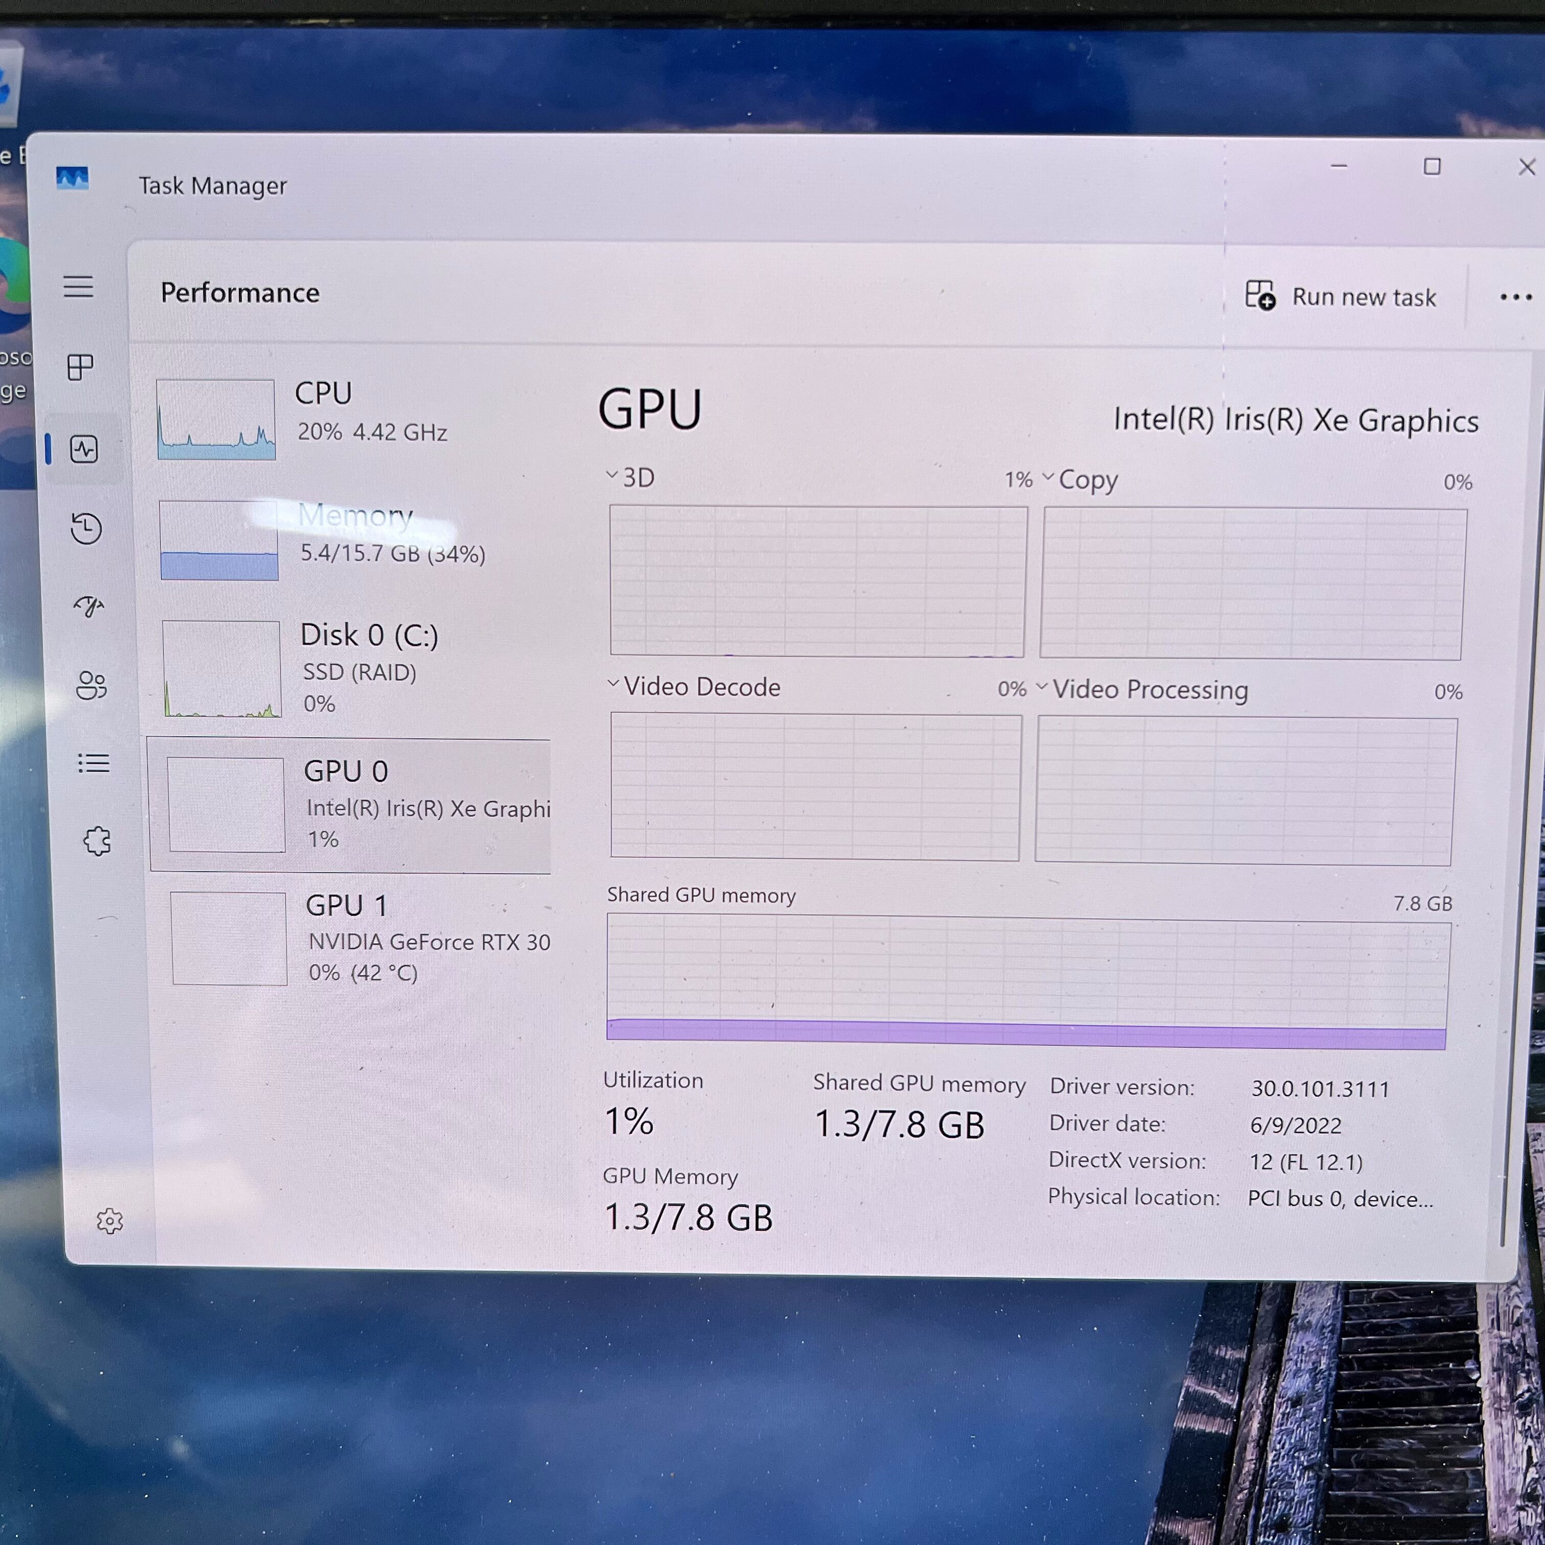Open the Users page icon
Viewport: 1545px width, 1545px height.
pyautogui.click(x=91, y=685)
